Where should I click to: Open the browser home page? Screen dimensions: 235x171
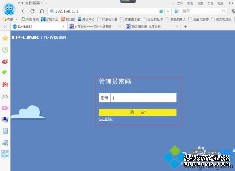pyautogui.click(x=42, y=11)
